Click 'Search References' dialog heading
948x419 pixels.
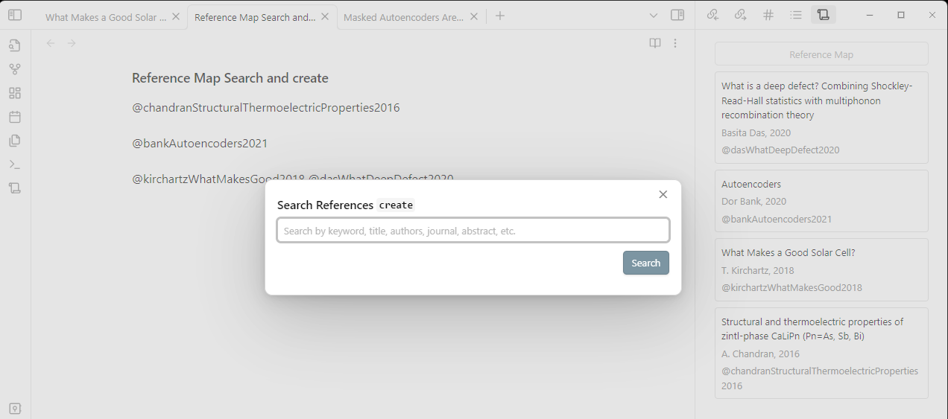pyautogui.click(x=325, y=205)
